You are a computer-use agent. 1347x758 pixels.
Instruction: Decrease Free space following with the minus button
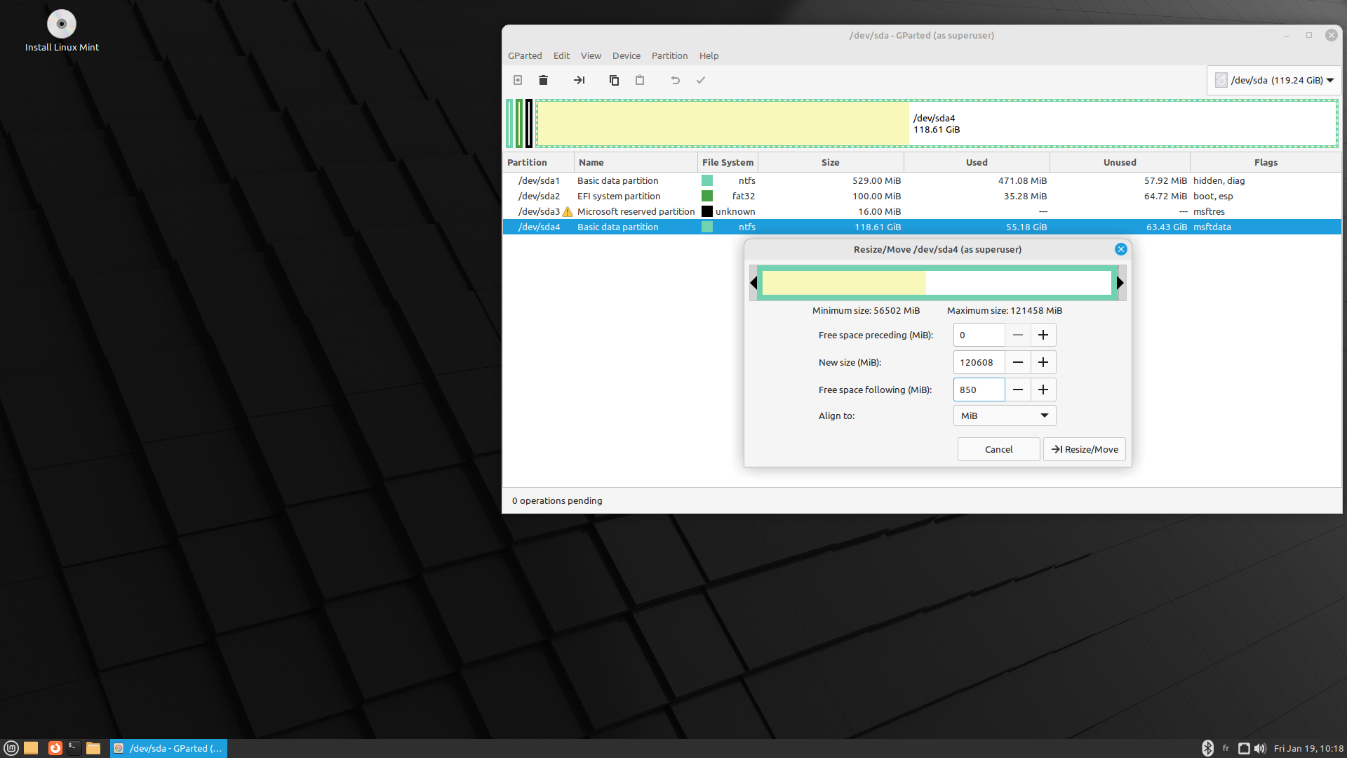click(1017, 390)
